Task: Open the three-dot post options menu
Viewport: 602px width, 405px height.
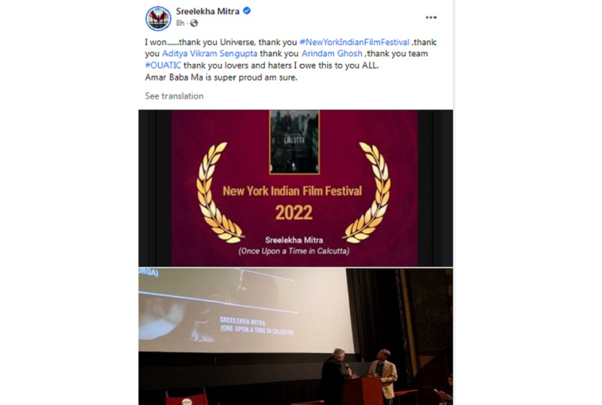Action: tap(430, 17)
